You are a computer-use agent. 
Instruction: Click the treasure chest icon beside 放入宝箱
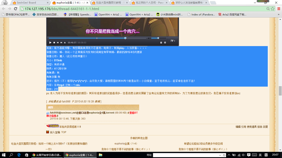48,132
